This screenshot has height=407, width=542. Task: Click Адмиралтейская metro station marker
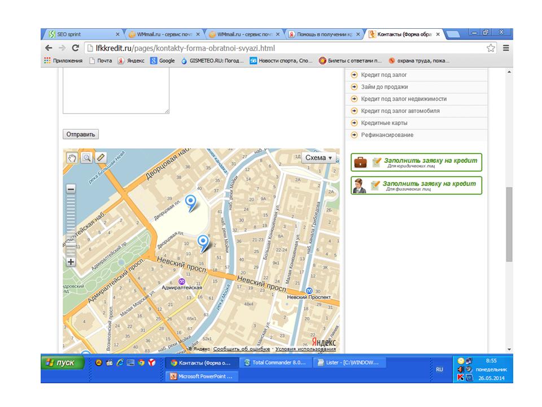tap(182, 281)
